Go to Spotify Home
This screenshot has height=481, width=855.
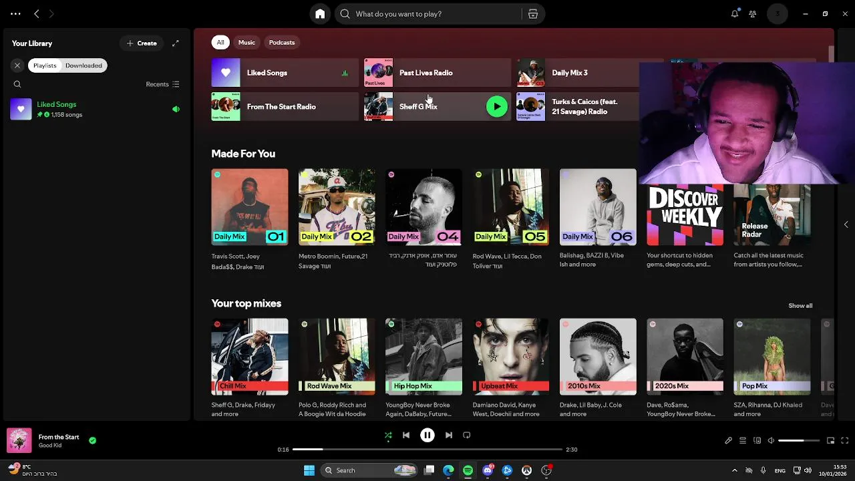pyautogui.click(x=320, y=13)
